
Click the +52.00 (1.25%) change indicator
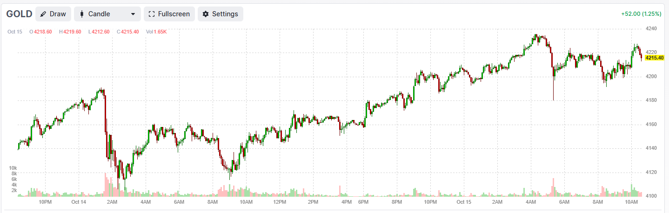coord(641,14)
